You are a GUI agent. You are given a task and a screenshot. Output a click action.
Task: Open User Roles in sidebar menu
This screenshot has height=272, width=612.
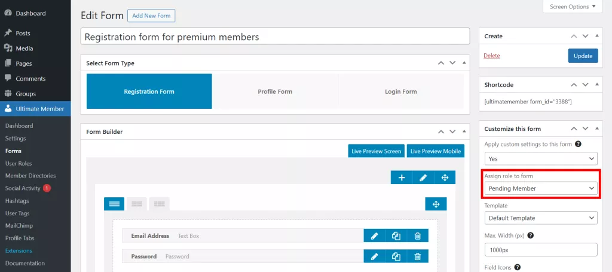point(19,163)
